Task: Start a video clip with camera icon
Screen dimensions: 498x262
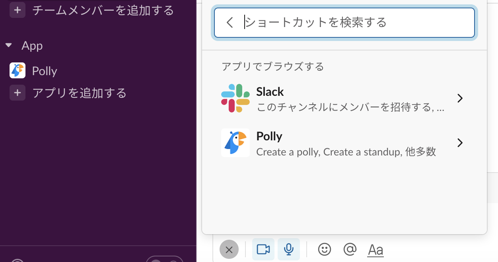Action: [x=263, y=249]
